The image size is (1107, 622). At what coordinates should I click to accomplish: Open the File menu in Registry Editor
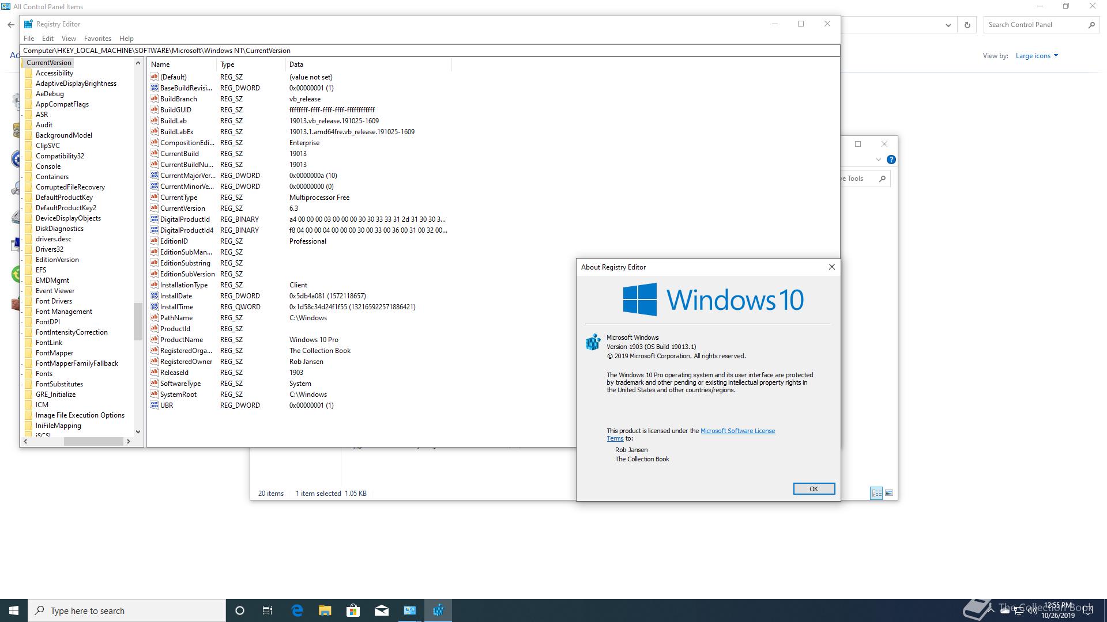29,39
